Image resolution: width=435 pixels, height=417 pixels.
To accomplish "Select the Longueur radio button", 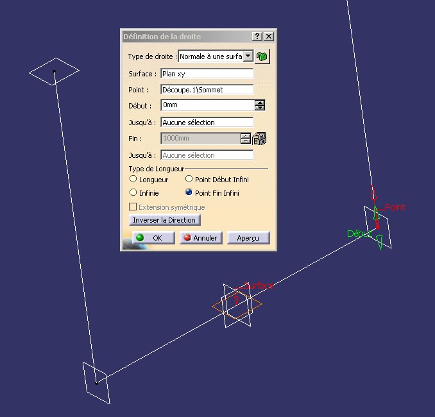I will (x=133, y=179).
